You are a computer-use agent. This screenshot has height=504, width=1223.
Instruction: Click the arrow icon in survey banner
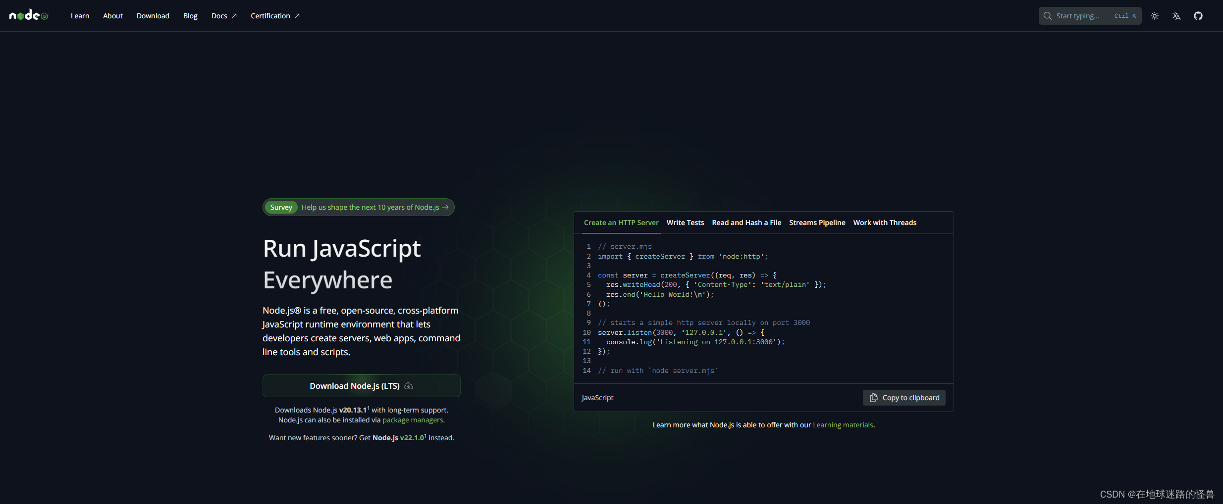click(x=445, y=207)
